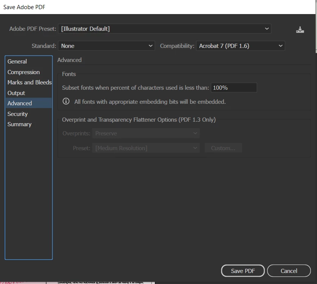The image size is (317, 284).
Task: Click the embedded fonts information message
Action: (x=150, y=102)
